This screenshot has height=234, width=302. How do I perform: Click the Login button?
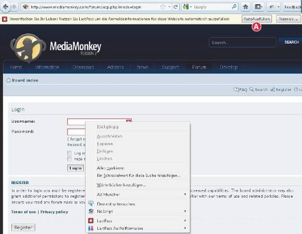click(x=75, y=168)
